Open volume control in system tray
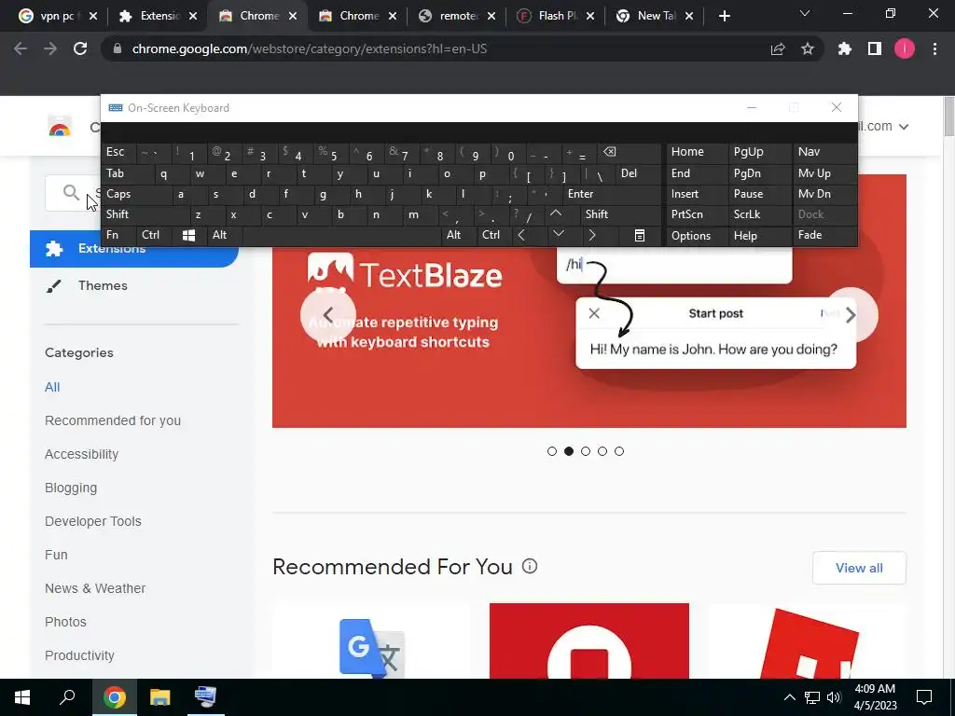 (x=834, y=697)
